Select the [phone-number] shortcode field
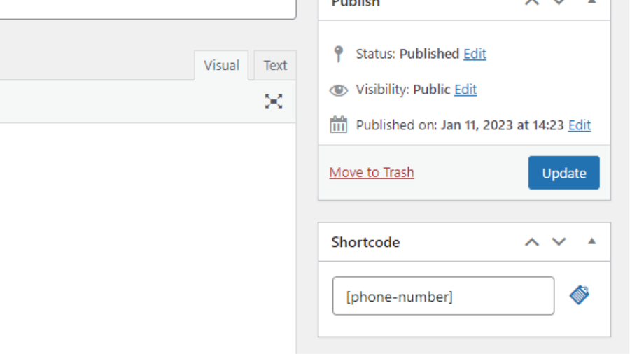 pyautogui.click(x=443, y=296)
